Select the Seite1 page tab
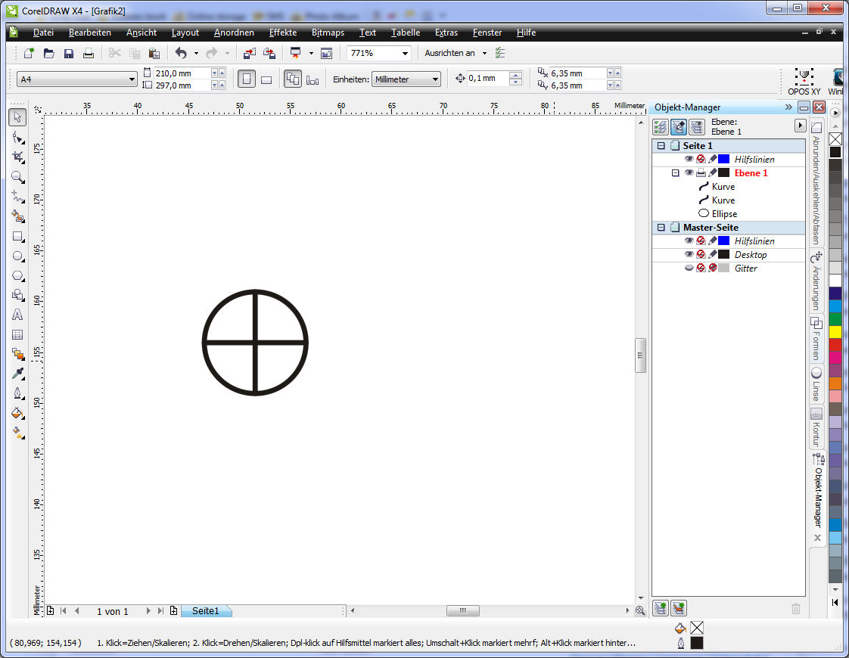Viewport: 849px width, 658px height. pyautogui.click(x=206, y=611)
